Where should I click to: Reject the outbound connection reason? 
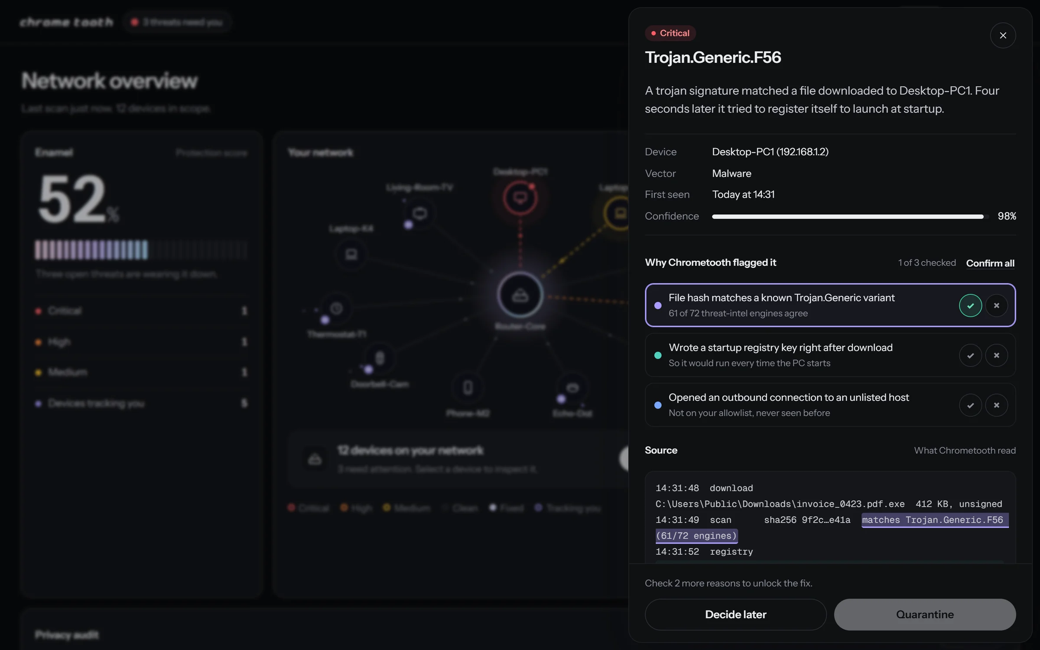coord(996,405)
